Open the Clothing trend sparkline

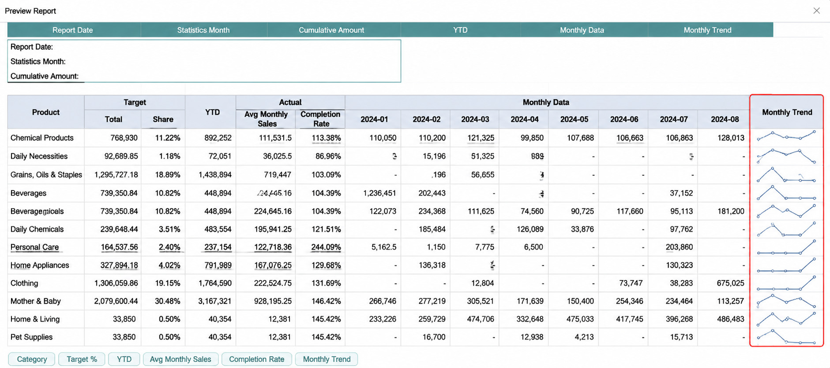pos(786,283)
